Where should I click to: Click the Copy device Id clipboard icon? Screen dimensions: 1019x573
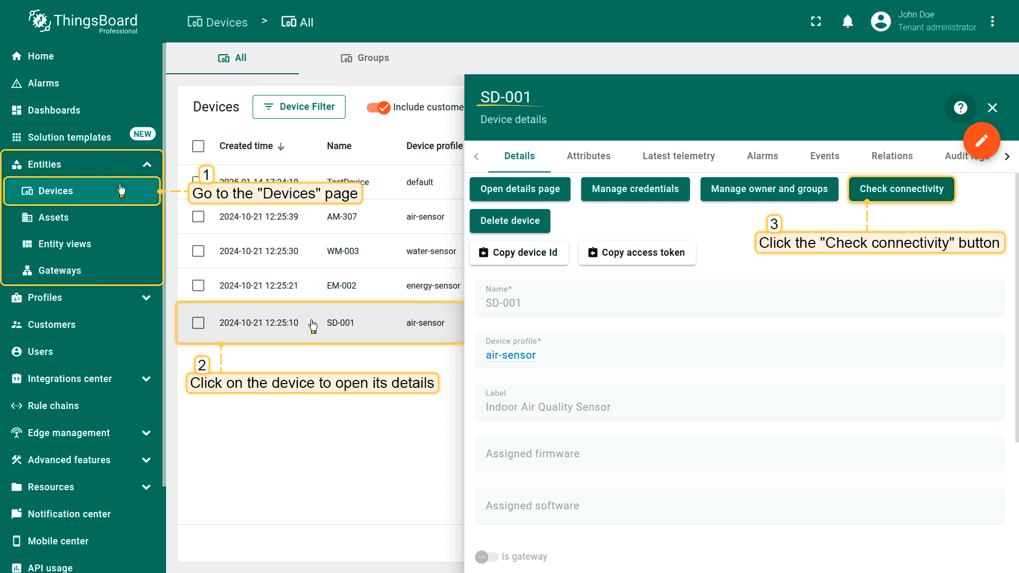483,253
